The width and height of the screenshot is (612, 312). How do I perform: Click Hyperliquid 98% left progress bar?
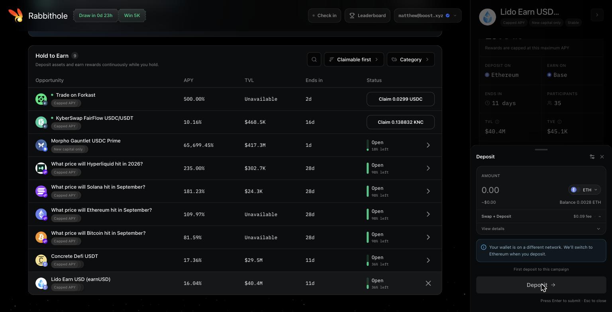click(x=368, y=168)
